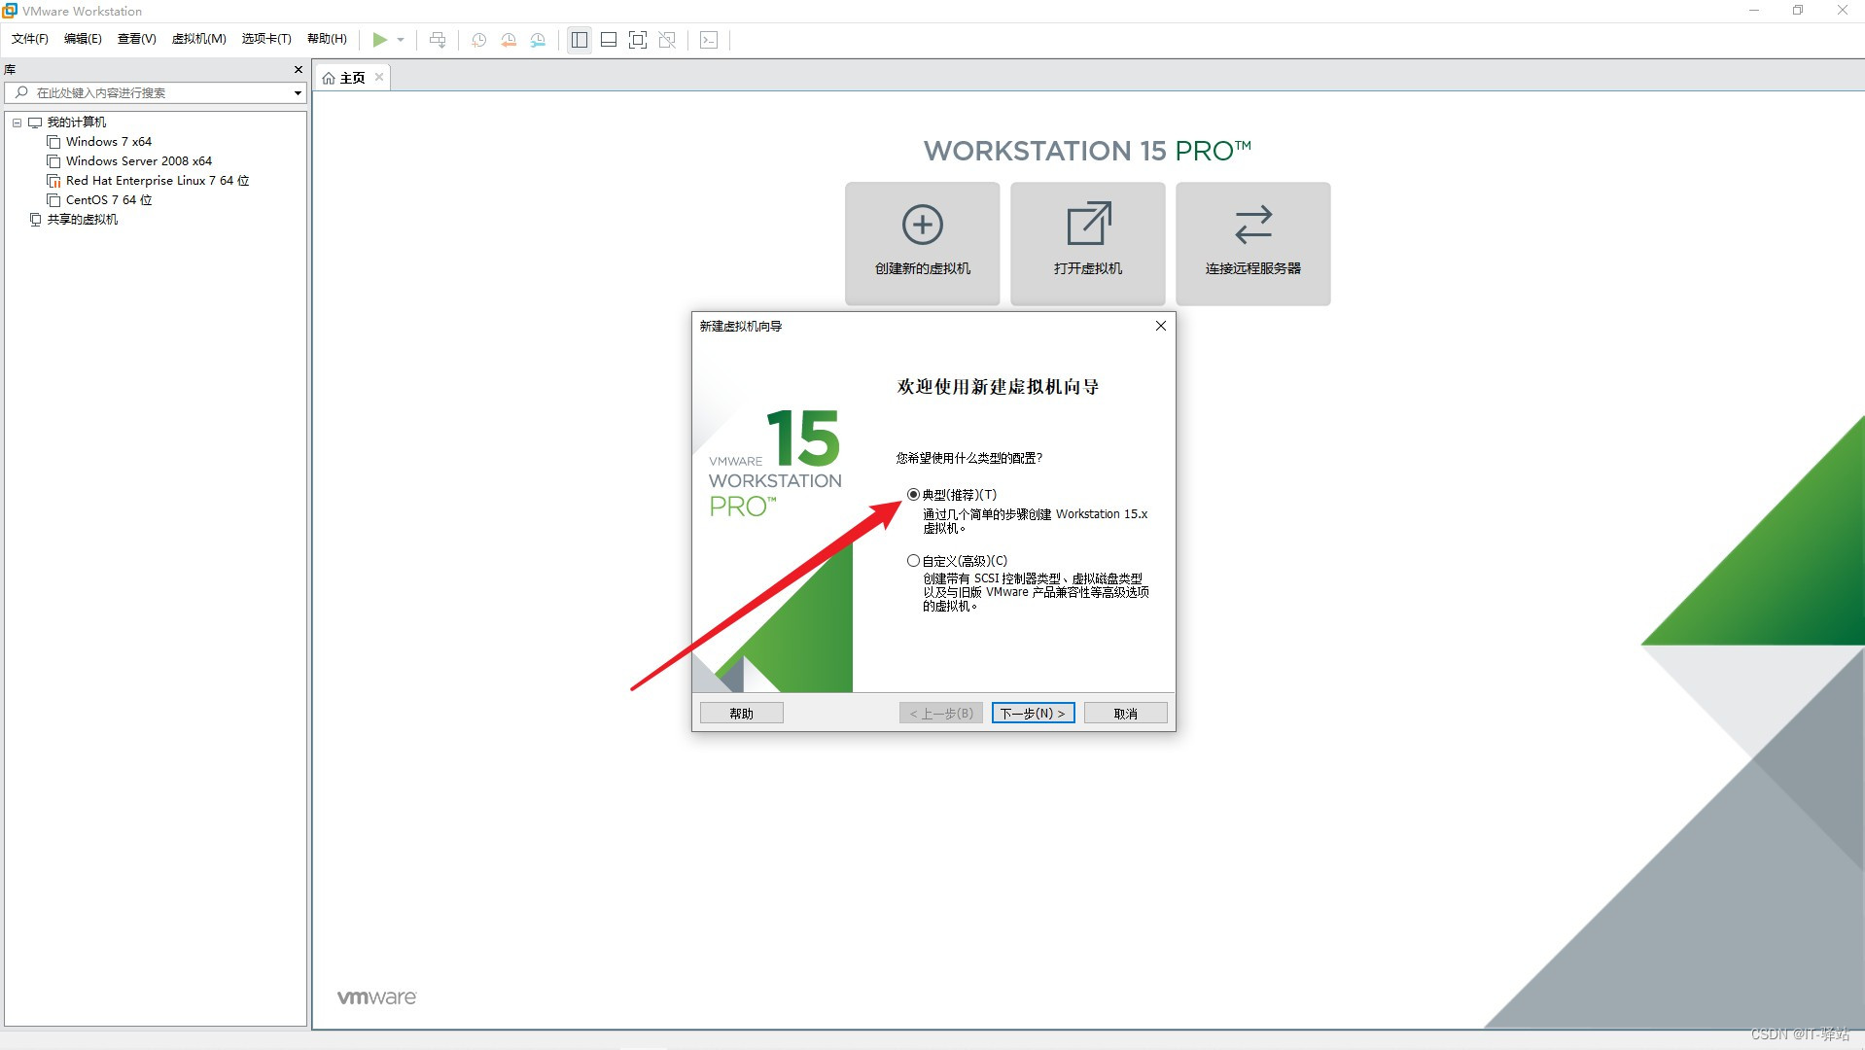Screen dimensions: 1865x1050
Task: Click the 帮助 button in the wizard
Action: [x=741, y=714]
